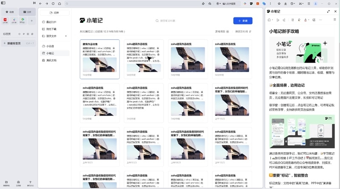Image resolution: width=340 pixels, height=189 pixels.
Task: Select 小笔记 in file sidebar
Action: [x=55, y=53]
